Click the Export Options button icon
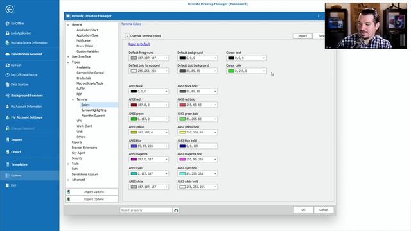Image resolution: width=411 pixels, height=231 pixels. pyautogui.click(x=69, y=200)
